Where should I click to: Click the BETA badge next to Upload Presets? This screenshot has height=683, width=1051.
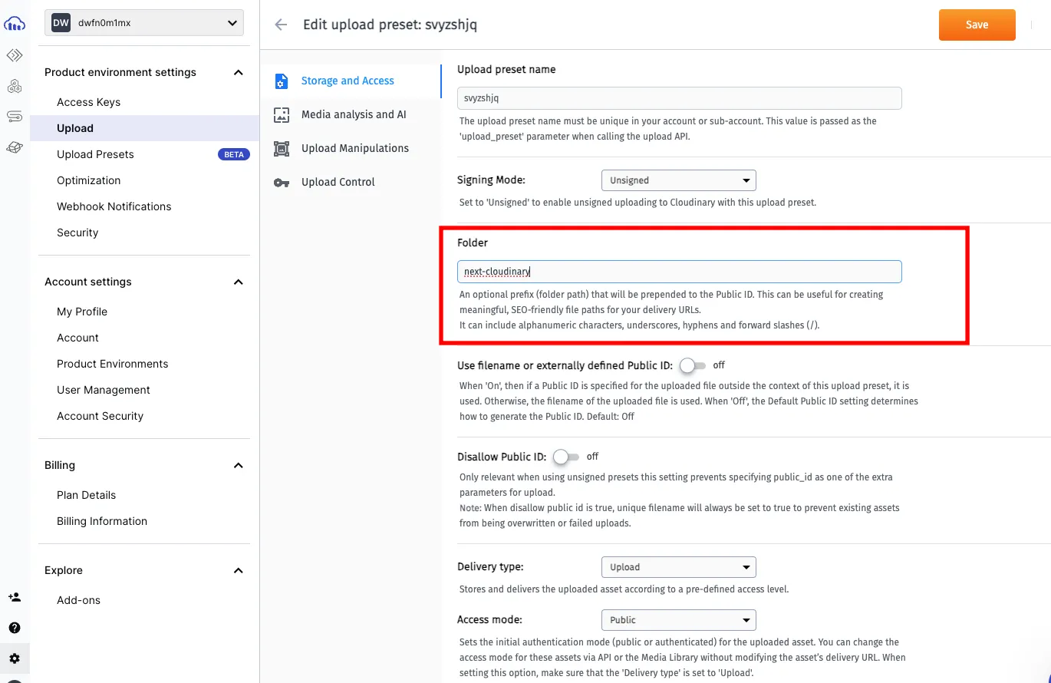[x=234, y=154]
